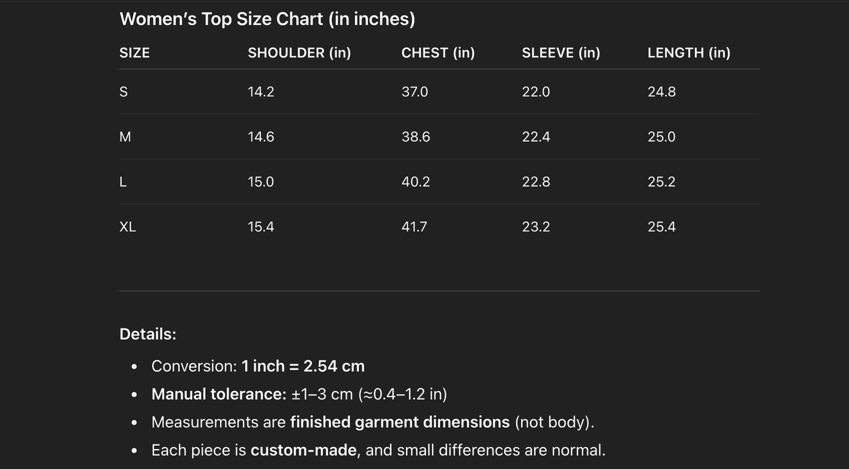Select the SIZE column header
The height and width of the screenshot is (469, 849).
click(135, 53)
